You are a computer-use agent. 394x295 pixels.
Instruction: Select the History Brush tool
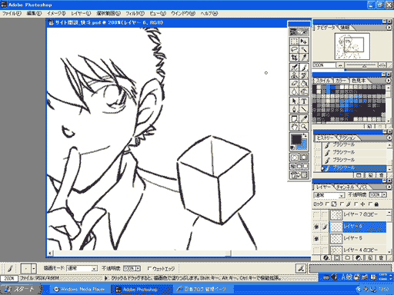304,75
